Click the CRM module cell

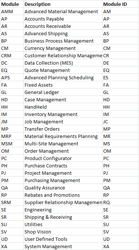coord(12,55)
